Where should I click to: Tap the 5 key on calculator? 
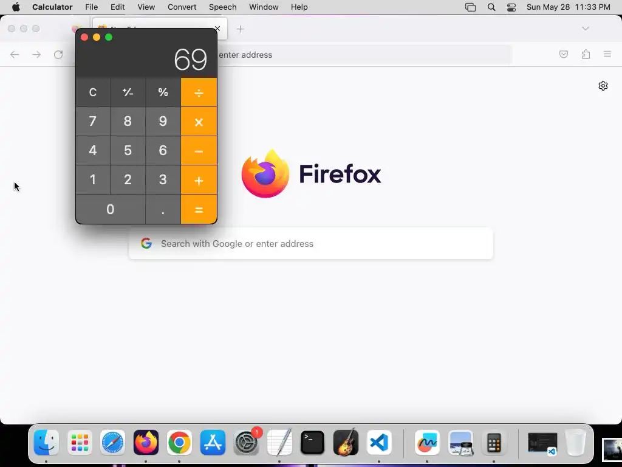(128, 151)
